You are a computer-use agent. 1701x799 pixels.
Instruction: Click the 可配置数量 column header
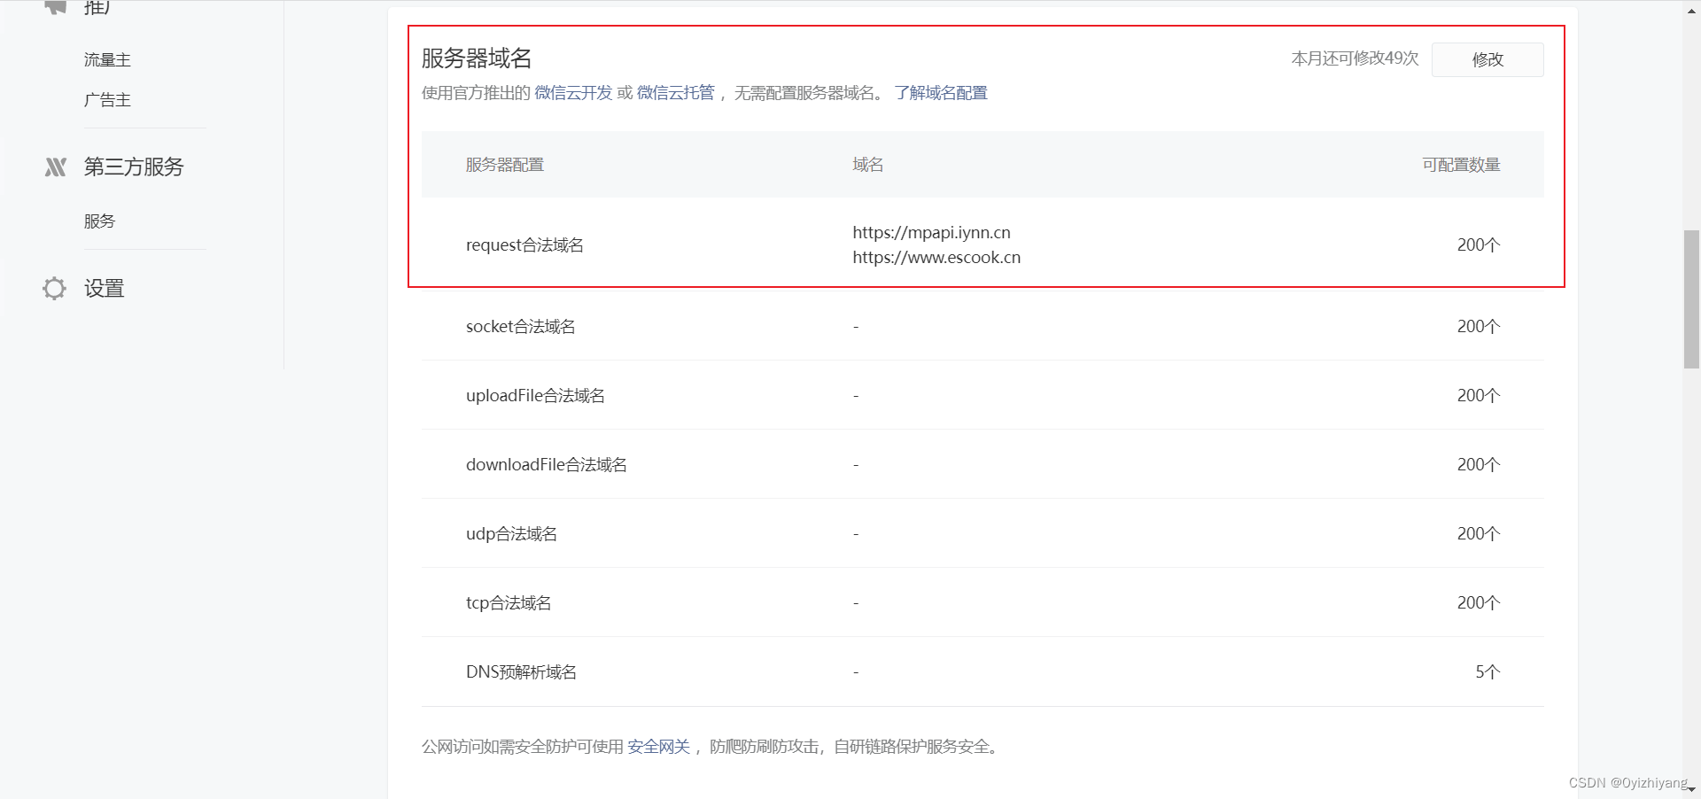[x=1461, y=165]
